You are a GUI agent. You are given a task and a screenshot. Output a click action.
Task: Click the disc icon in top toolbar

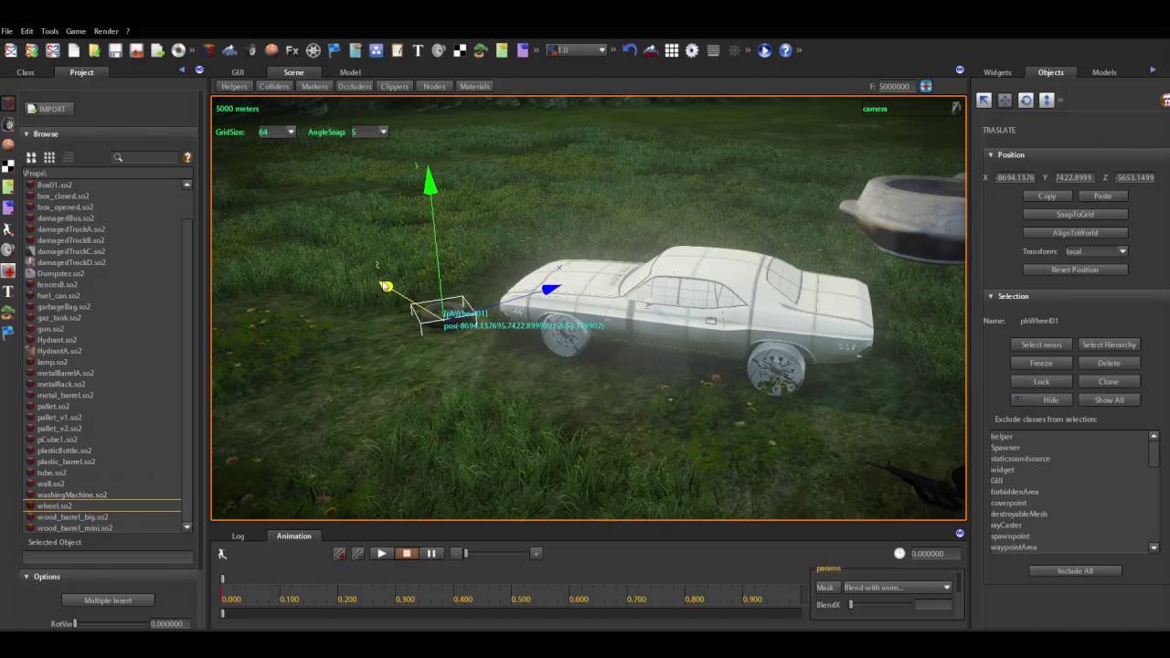click(x=178, y=50)
